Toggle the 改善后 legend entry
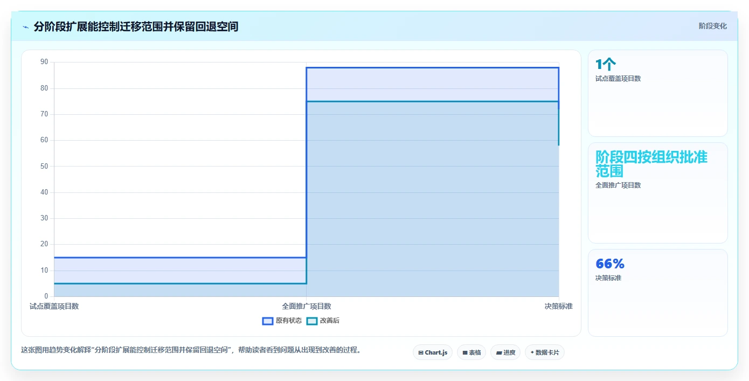749x381 pixels. (323, 321)
